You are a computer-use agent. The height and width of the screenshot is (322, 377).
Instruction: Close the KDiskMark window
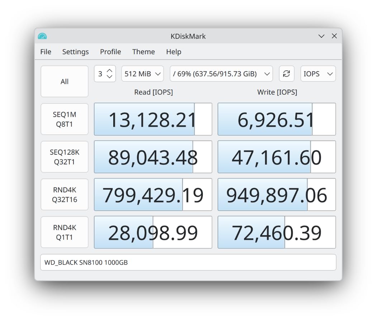coord(334,36)
